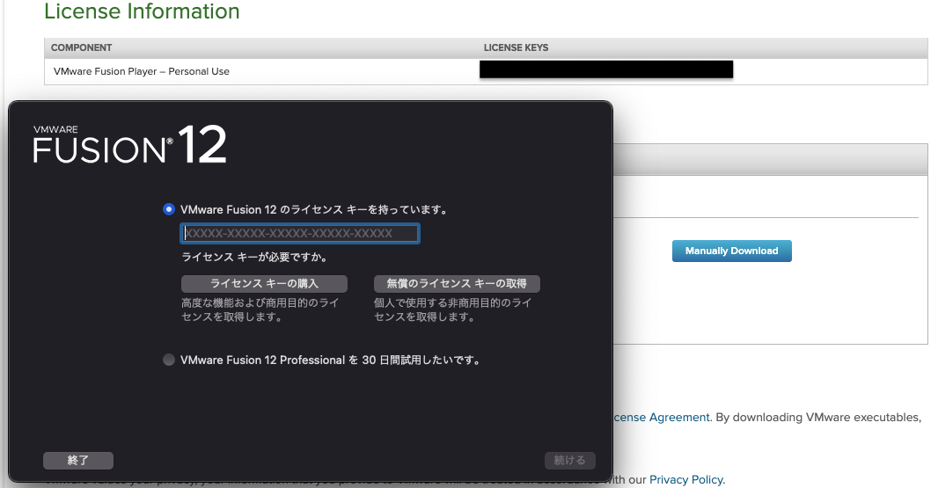The height and width of the screenshot is (488, 938).
Task: Click the 無償のライセンス キーの取得 button
Action: click(457, 283)
